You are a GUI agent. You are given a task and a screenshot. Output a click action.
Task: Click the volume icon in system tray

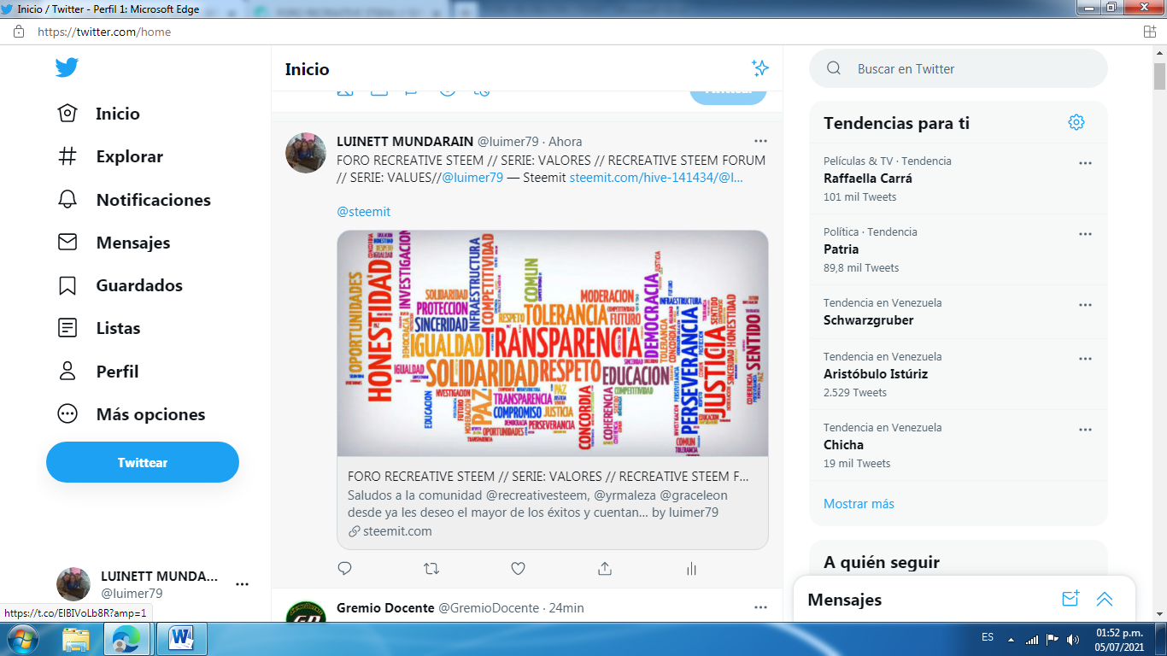click(1073, 640)
